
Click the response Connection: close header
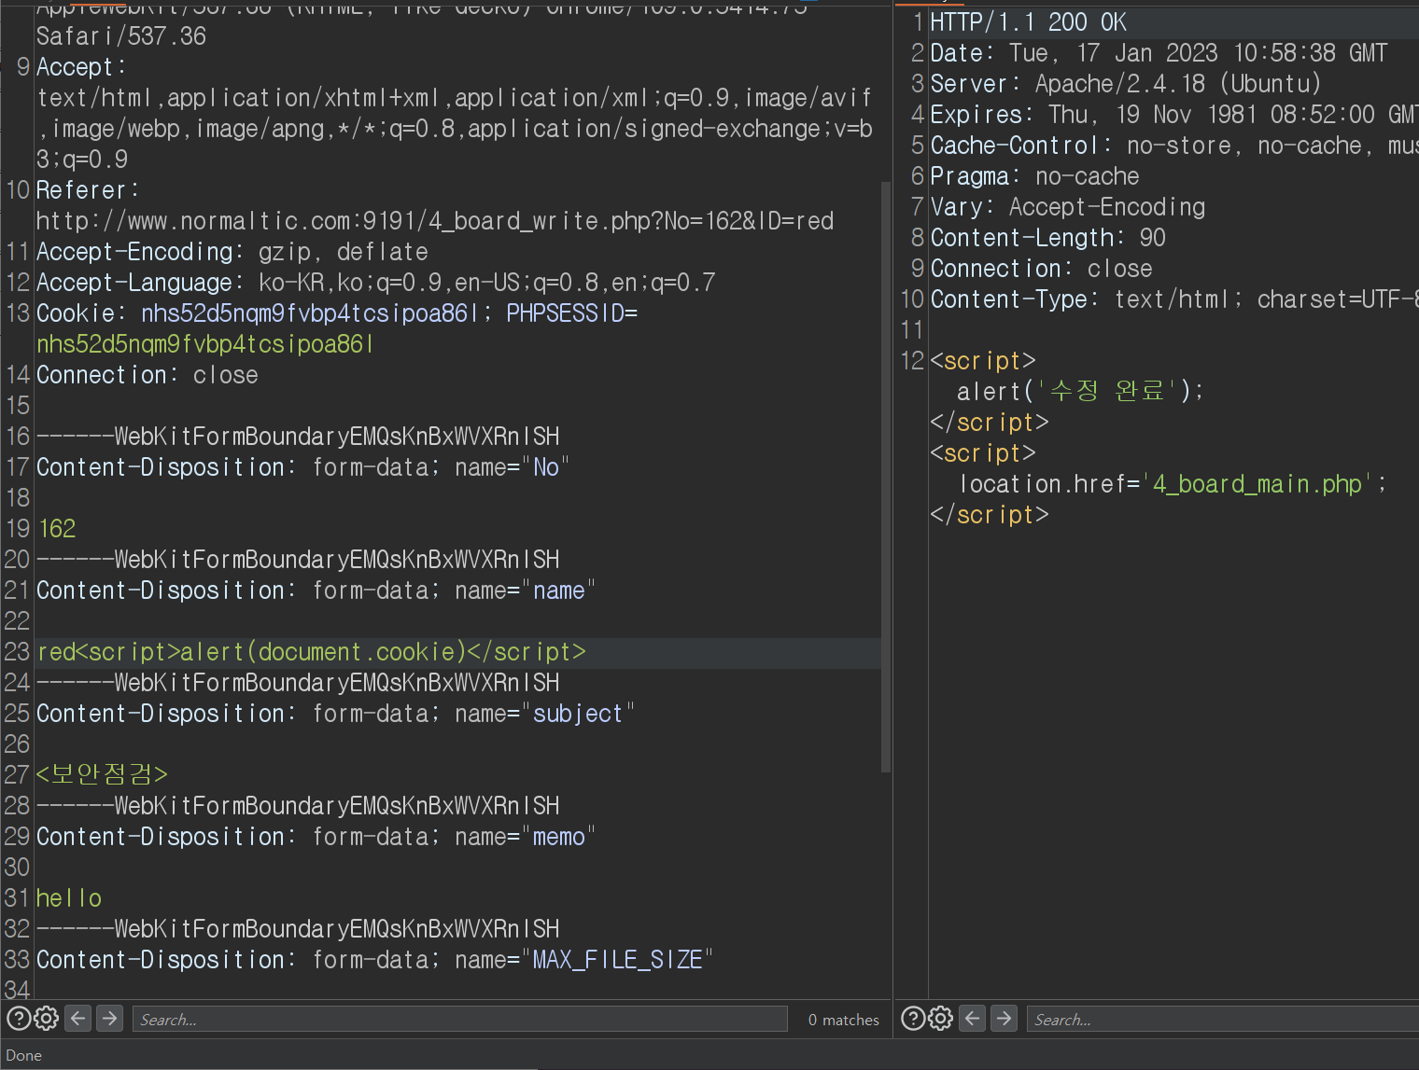pyautogui.click(x=1042, y=269)
